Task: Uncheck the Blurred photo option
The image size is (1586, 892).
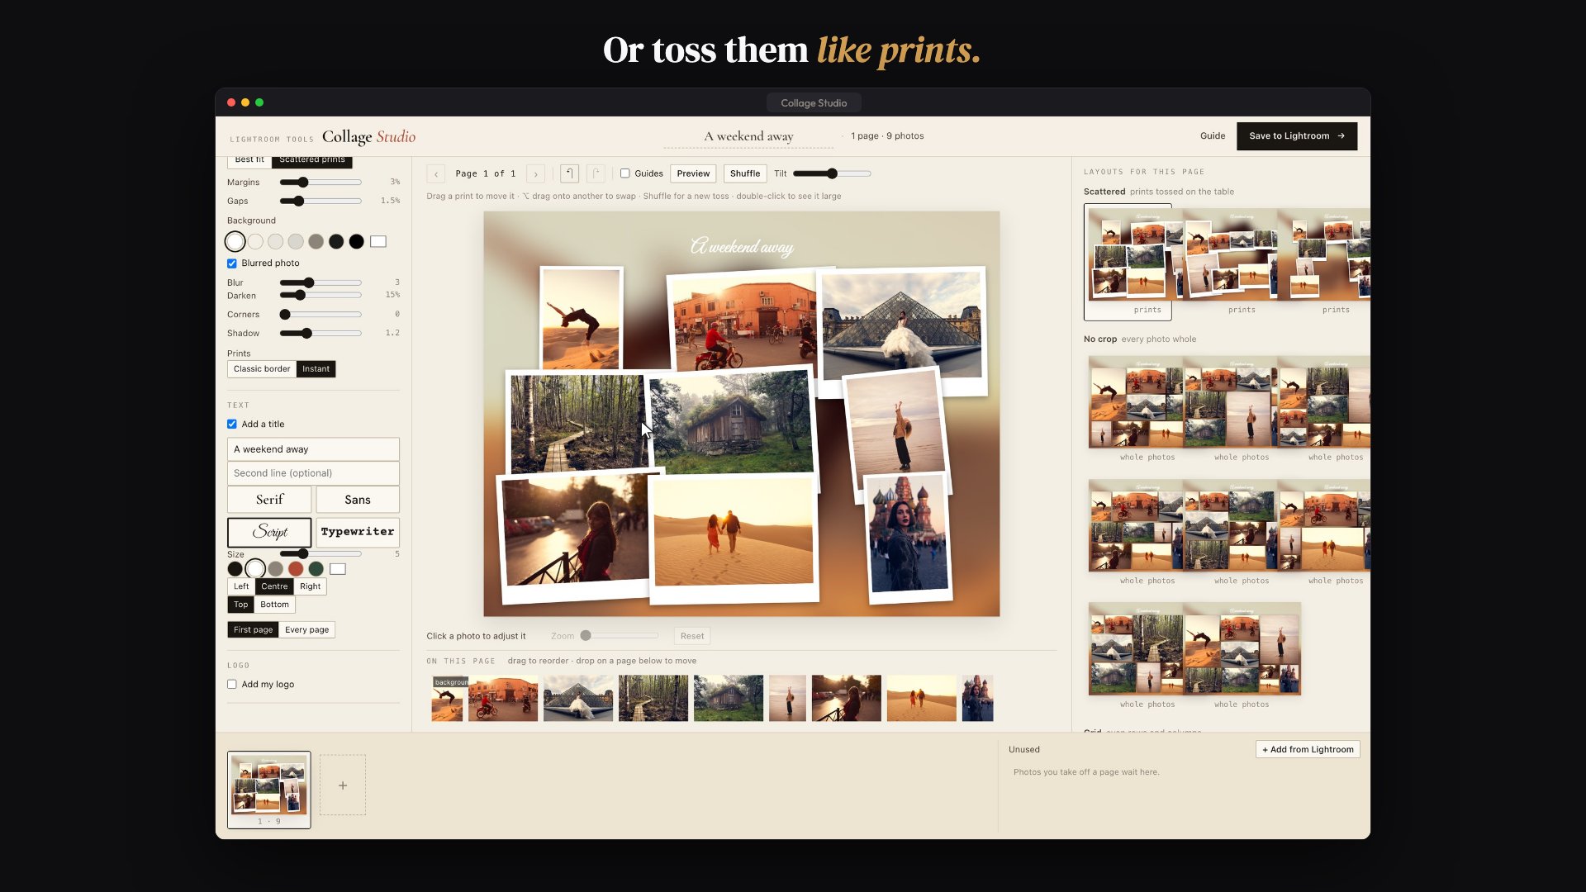Action: [232, 263]
